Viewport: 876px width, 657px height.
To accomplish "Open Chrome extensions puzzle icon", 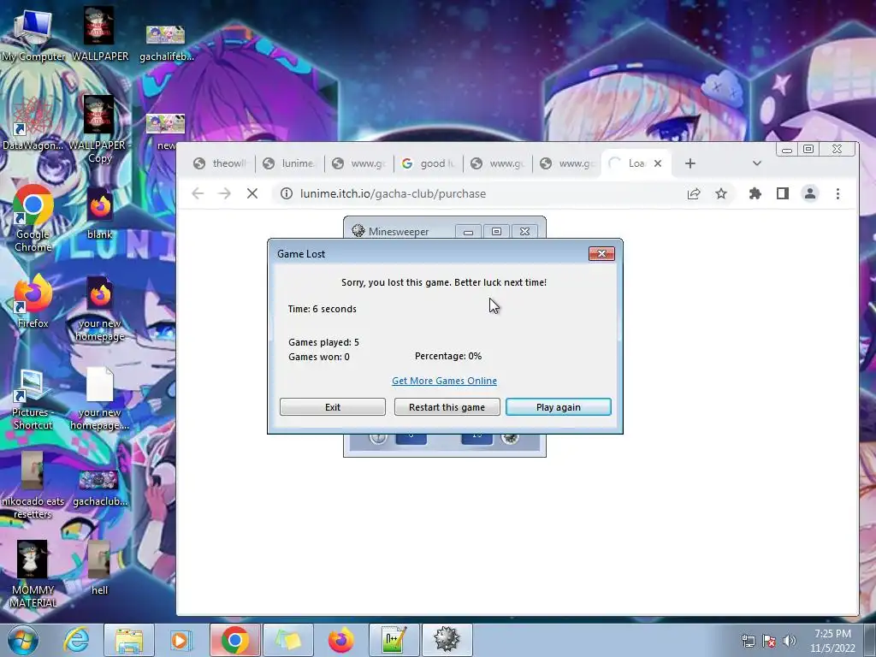I will point(755,193).
